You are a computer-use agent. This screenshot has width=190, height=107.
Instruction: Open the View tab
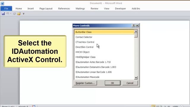107,9
